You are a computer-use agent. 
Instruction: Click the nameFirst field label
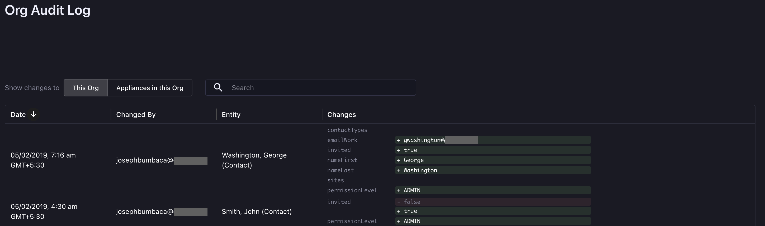342,160
